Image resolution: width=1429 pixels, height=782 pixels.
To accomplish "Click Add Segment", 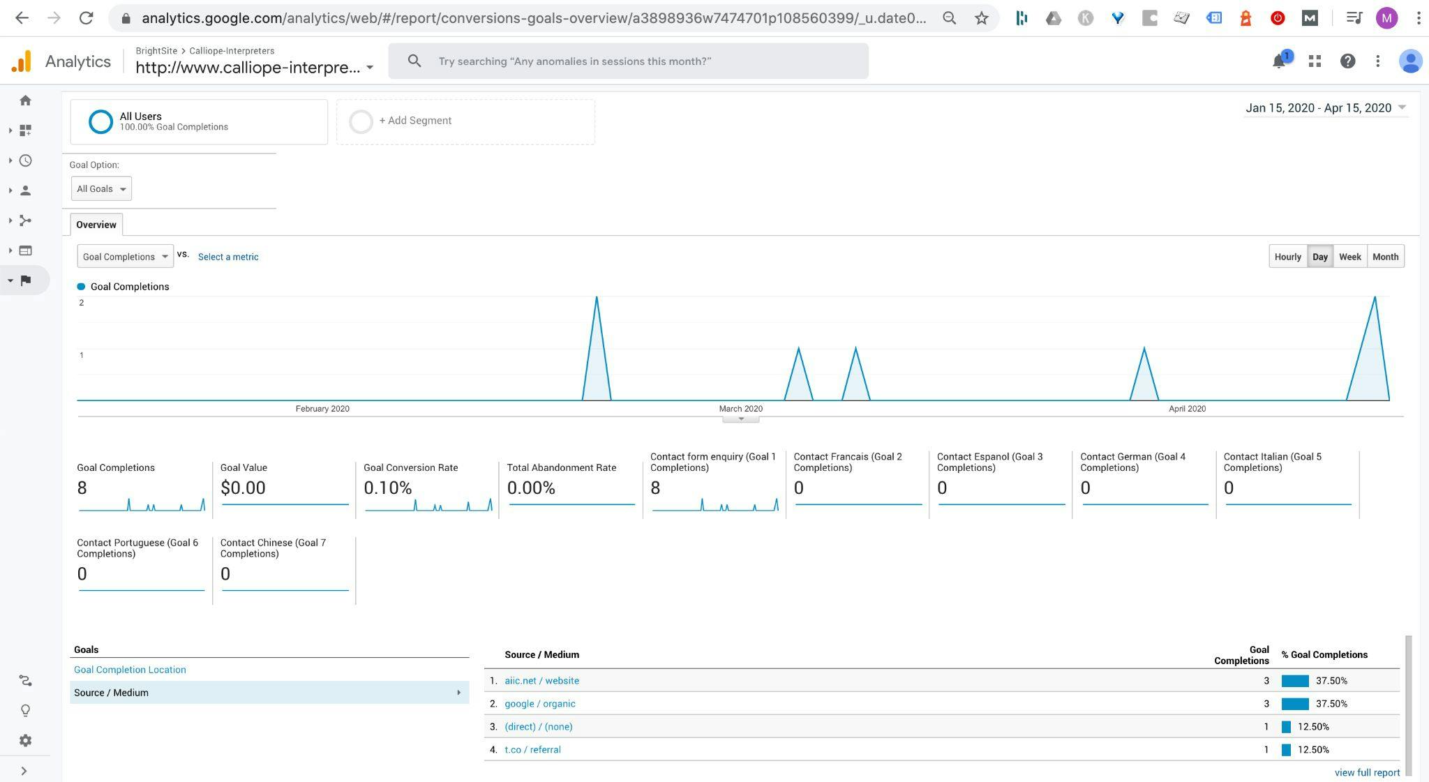I will (465, 122).
